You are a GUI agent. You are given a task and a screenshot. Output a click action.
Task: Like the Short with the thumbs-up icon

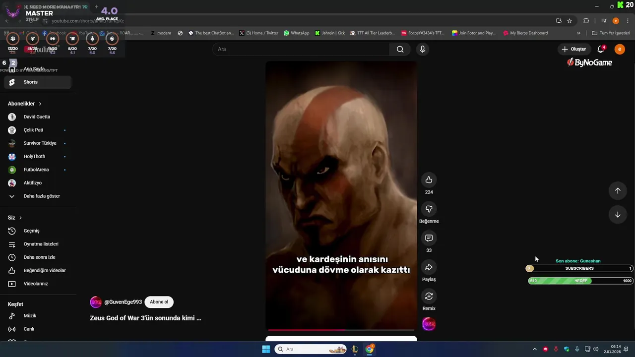[429, 180]
